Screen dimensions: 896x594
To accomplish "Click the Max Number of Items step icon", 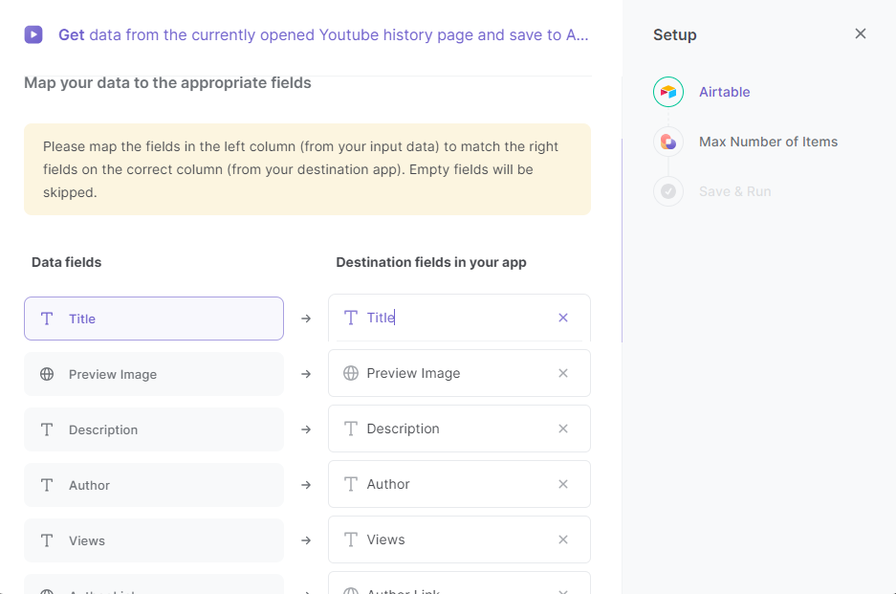I will click(x=668, y=142).
